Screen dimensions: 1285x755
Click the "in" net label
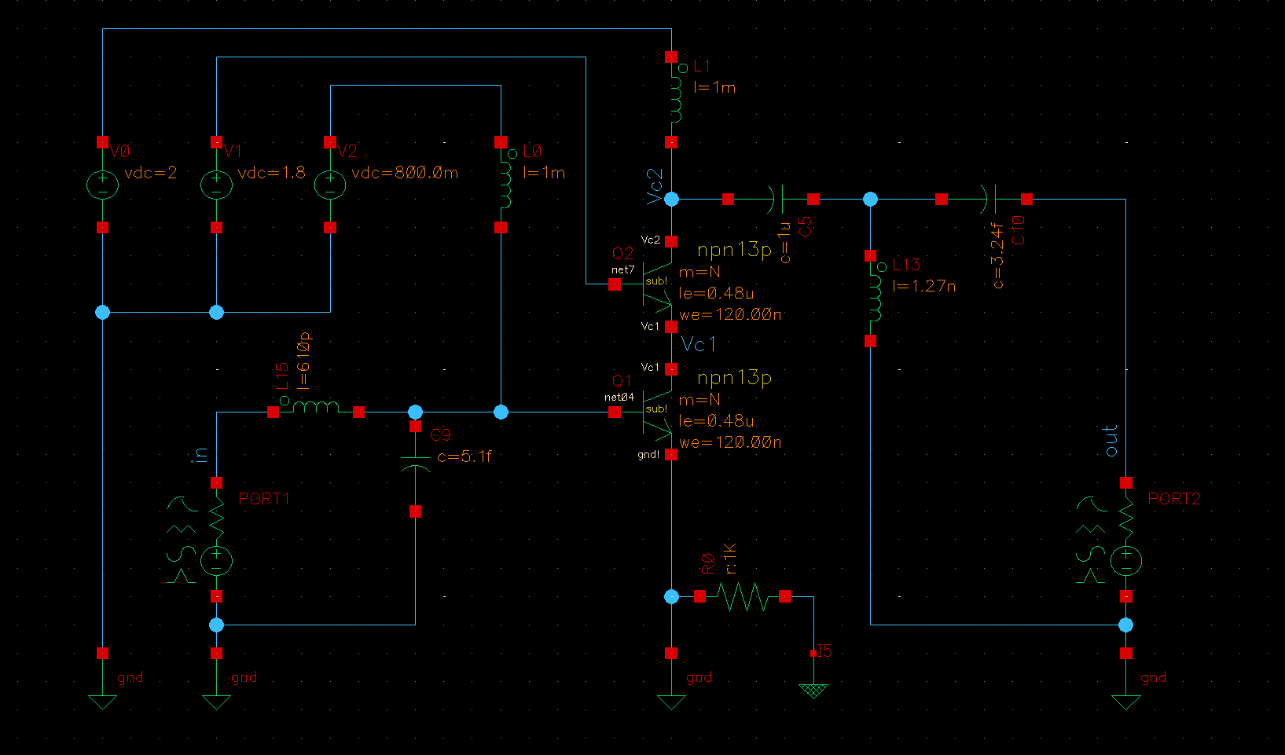pos(201,455)
